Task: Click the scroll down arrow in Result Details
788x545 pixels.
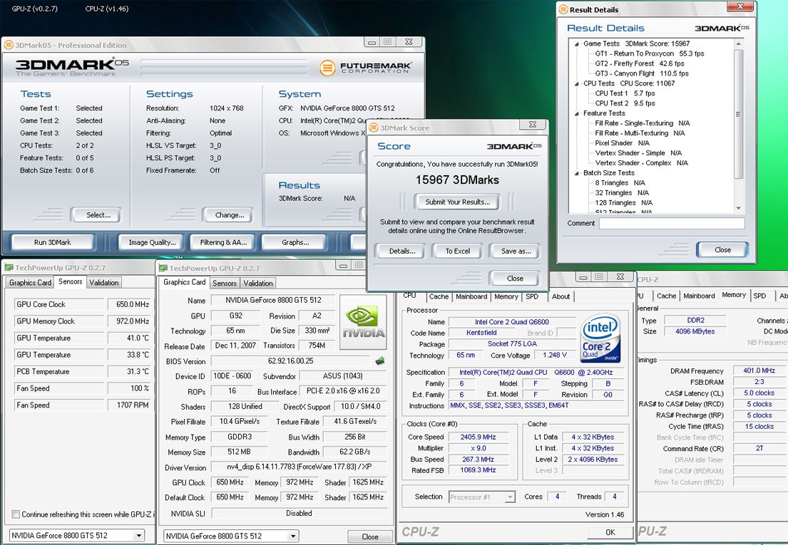Action: click(x=738, y=208)
